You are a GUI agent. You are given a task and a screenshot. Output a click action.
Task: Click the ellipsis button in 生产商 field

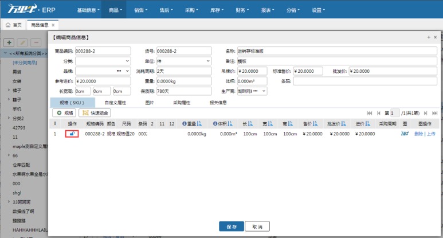[256, 91]
